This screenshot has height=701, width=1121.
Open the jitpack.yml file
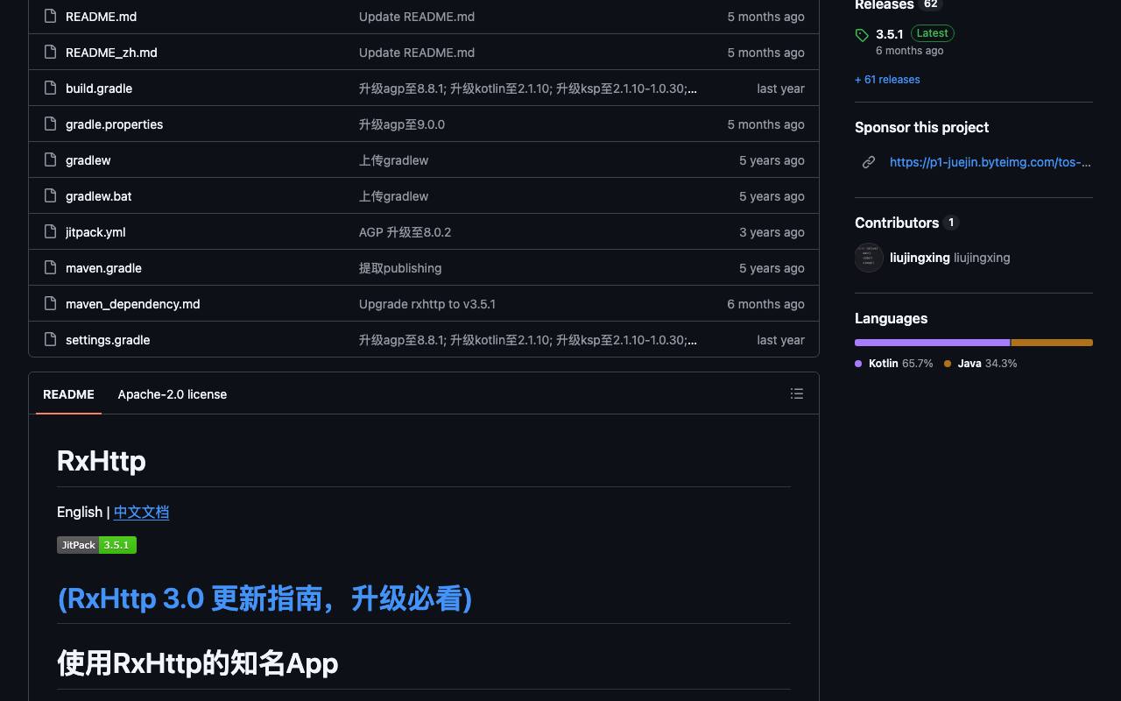click(x=95, y=232)
